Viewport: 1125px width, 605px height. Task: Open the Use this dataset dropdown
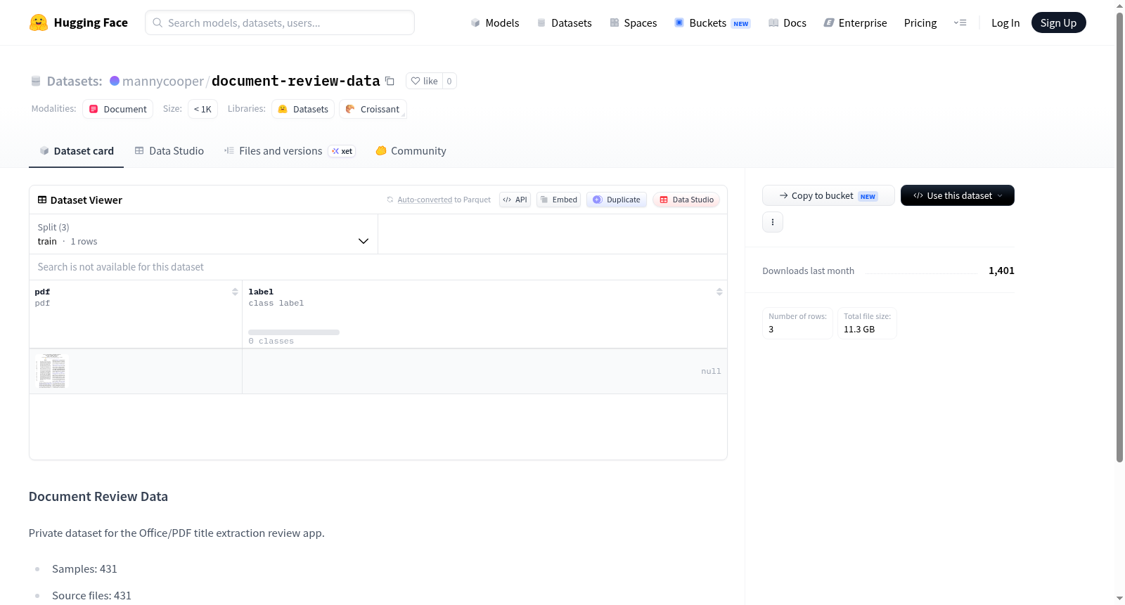coord(958,195)
